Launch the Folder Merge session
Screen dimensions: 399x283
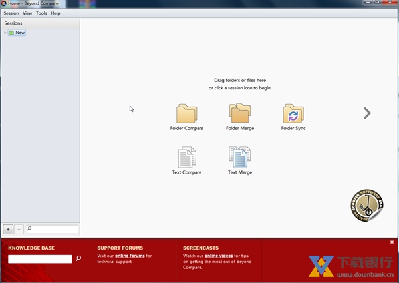(x=239, y=113)
